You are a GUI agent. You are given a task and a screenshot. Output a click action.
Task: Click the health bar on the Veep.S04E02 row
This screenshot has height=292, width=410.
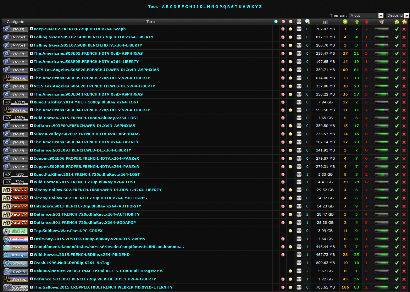click(x=381, y=29)
